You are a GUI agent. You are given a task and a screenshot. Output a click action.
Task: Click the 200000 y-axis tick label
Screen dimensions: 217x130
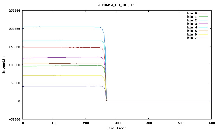(x=14, y=29)
